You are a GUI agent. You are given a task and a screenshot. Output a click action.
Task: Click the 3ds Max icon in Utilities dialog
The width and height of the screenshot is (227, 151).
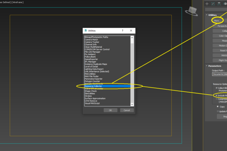pyautogui.click(x=86, y=30)
